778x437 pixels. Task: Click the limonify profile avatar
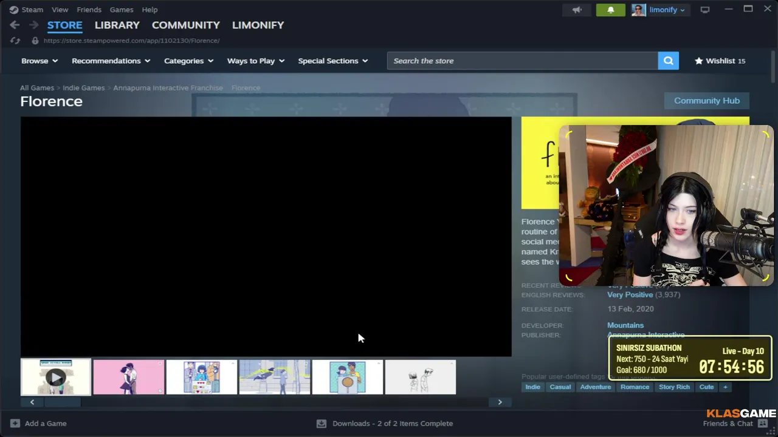[638, 10]
